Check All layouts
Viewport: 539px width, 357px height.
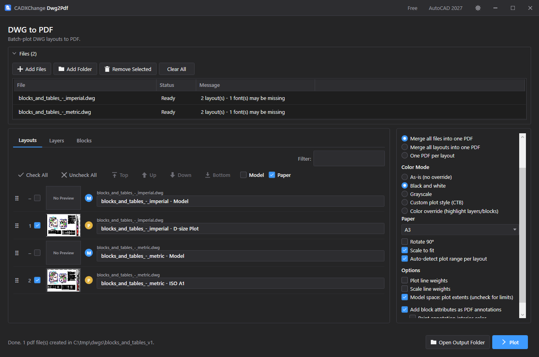(33, 175)
